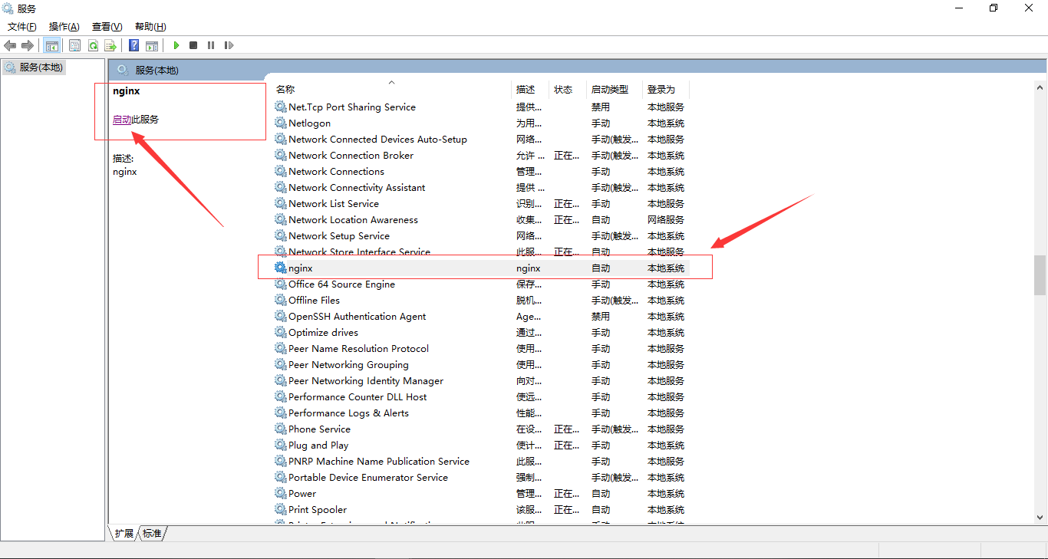1048x559 pixels.
Task: Select the Net.Tcp Port Sharing Service entry
Action: coord(352,107)
